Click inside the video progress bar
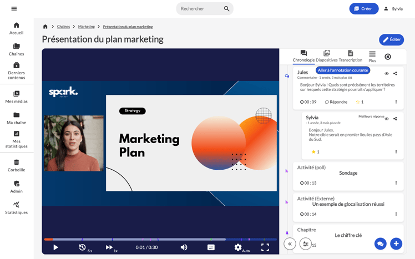 click(x=161, y=240)
